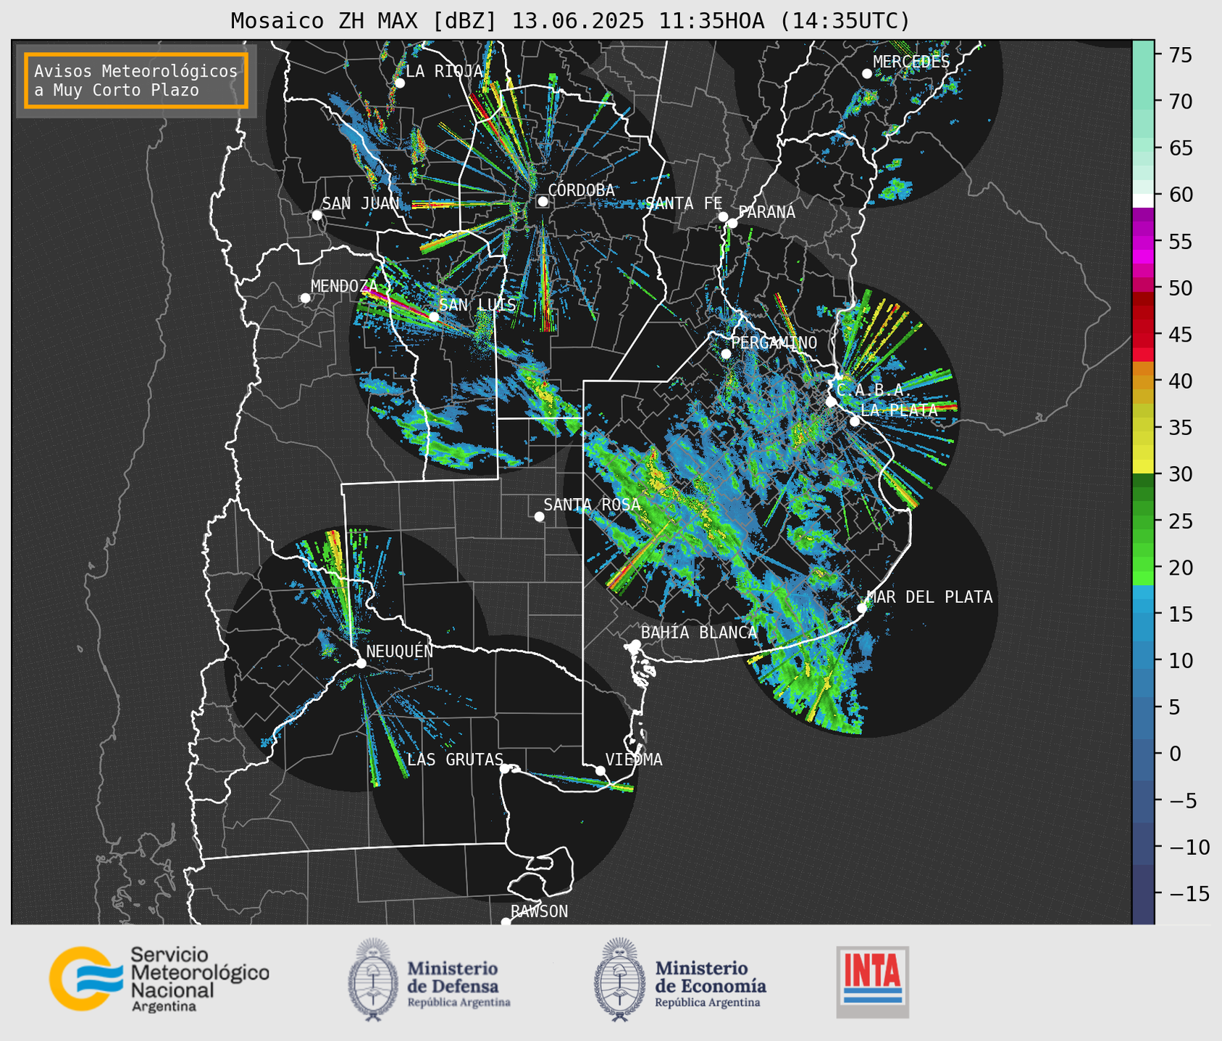Click the CÓRDOBA city marker dot

pyautogui.click(x=543, y=201)
